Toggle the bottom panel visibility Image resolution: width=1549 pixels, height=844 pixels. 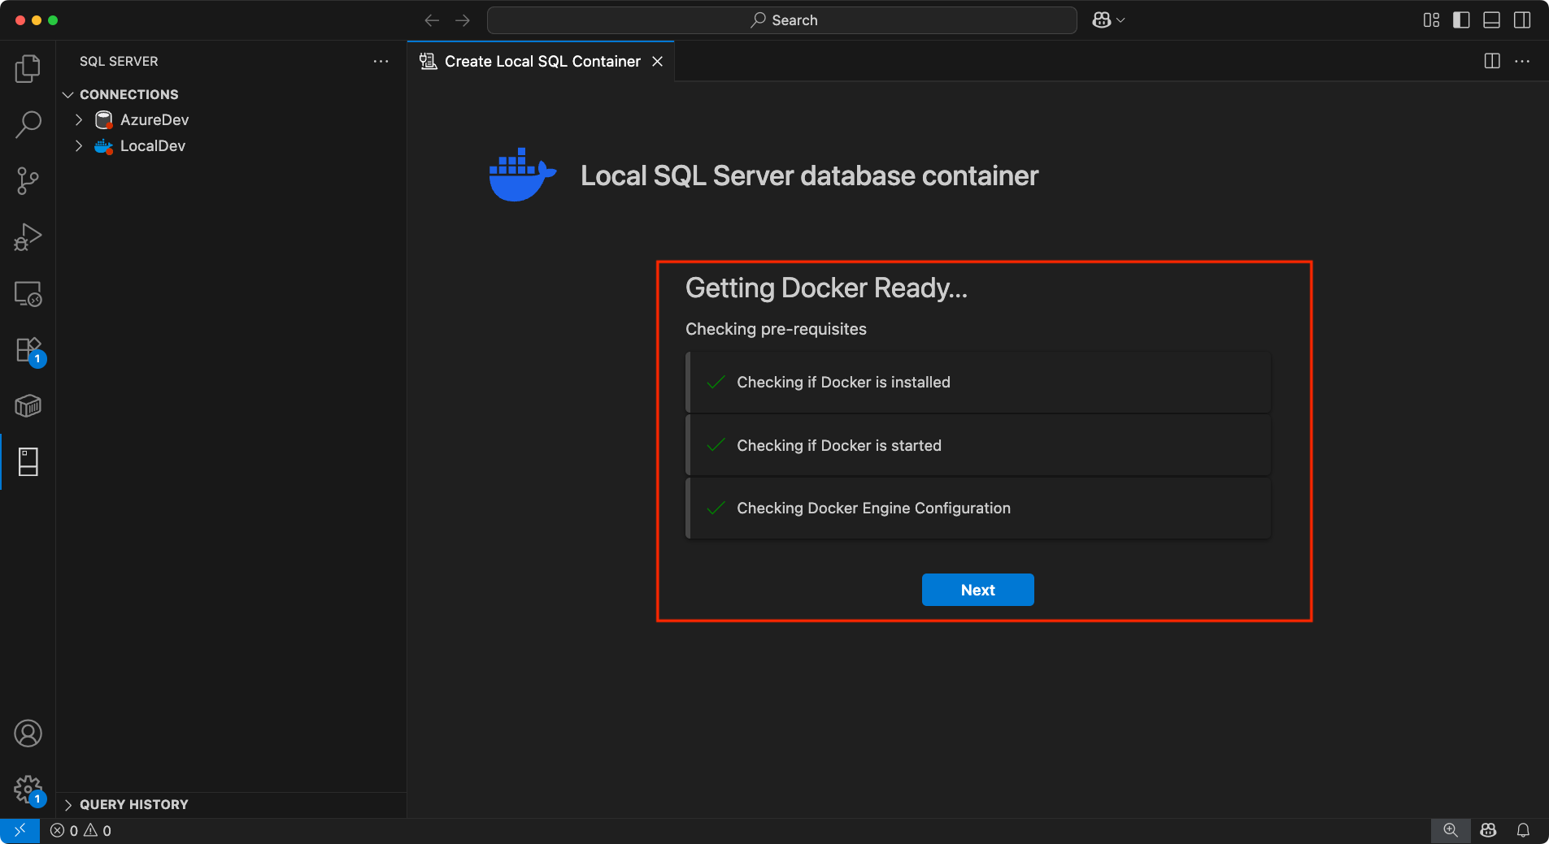coord(1491,19)
